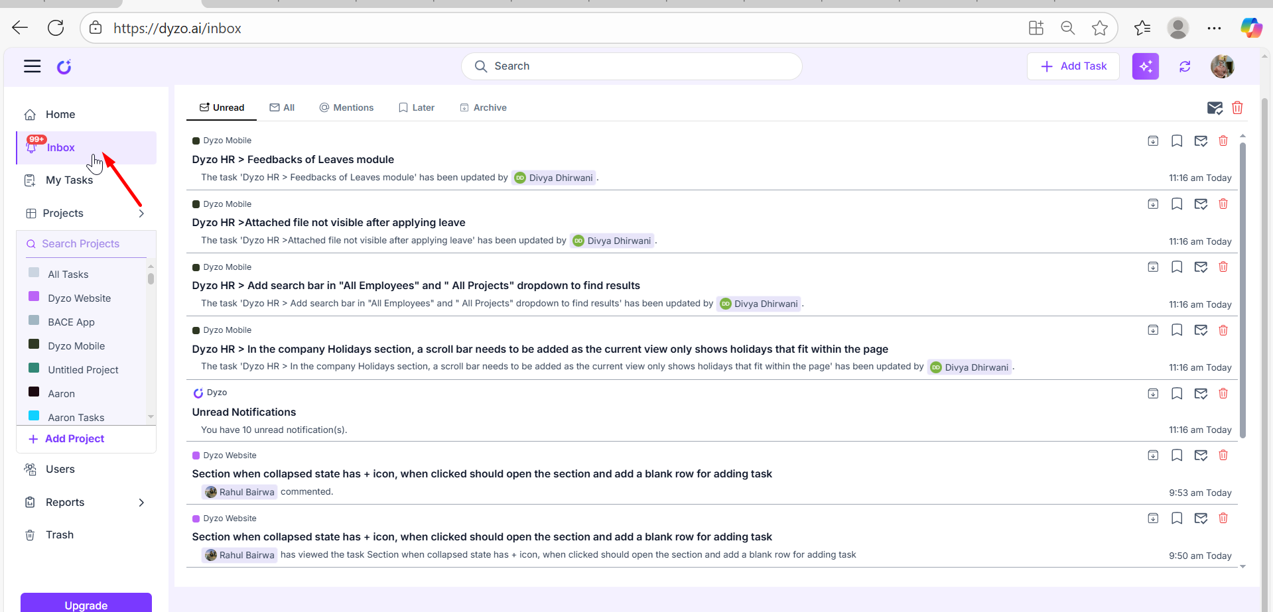
Task: Click the Add Project link
Action: (67, 439)
